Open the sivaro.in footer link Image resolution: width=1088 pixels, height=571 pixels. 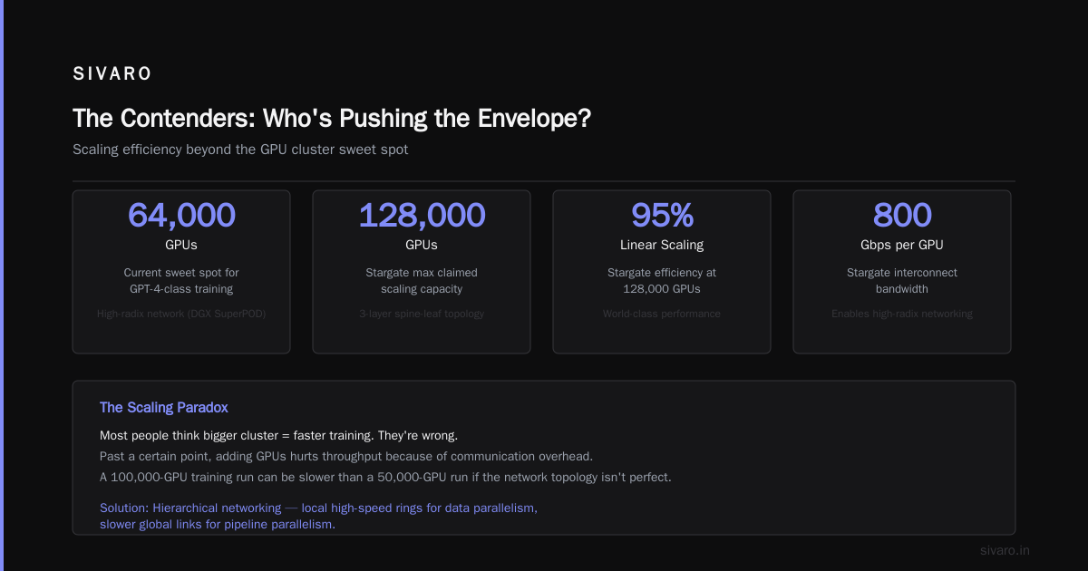pyautogui.click(x=1005, y=550)
